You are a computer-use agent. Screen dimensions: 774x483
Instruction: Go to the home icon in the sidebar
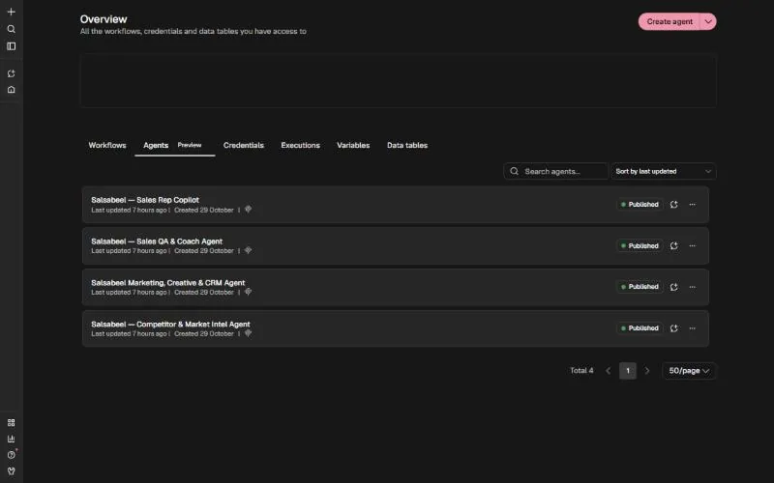tap(11, 90)
